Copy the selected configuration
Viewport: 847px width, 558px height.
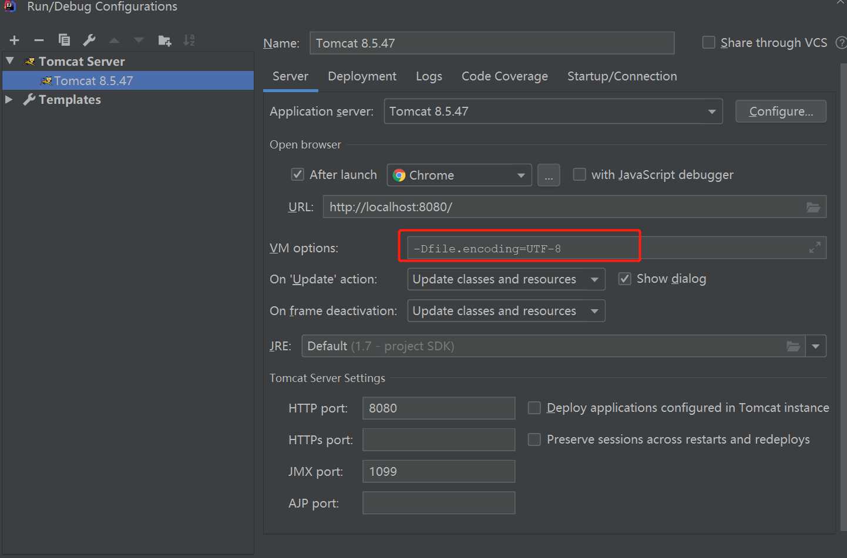[64, 40]
